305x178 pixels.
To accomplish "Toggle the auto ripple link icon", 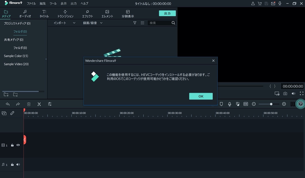I will pos(12,113).
